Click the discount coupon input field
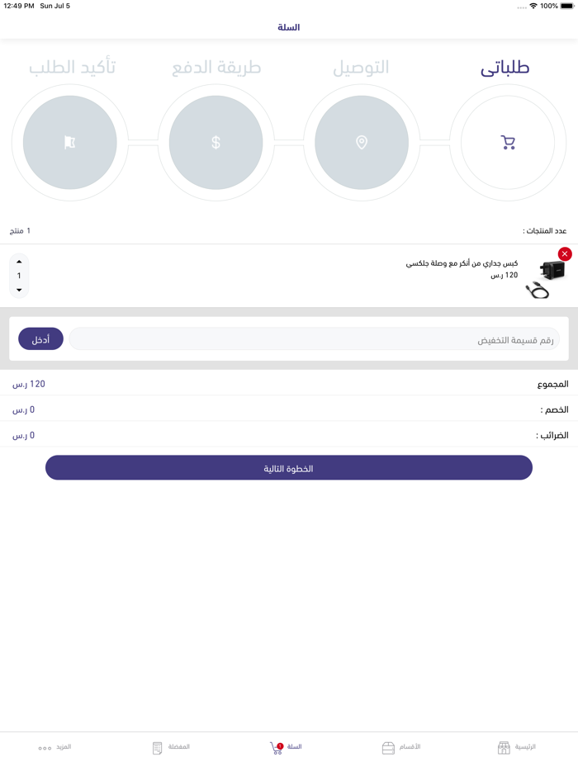Viewport: 578px width, 771px height. (x=314, y=338)
